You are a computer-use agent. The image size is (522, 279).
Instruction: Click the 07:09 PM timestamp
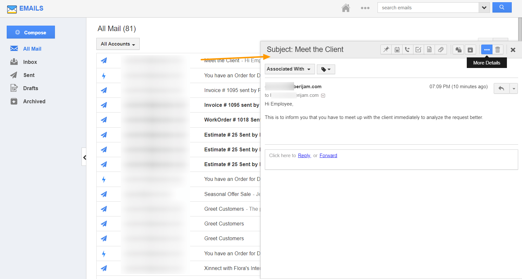[458, 87]
